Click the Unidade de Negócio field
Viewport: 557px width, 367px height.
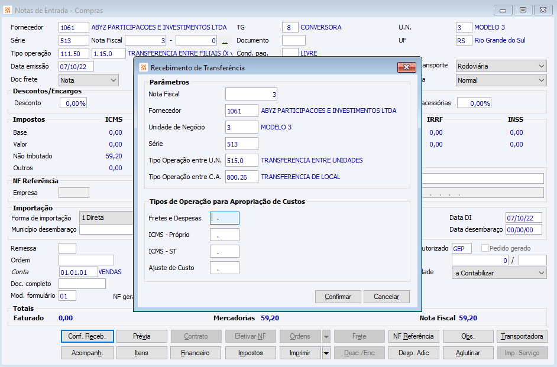click(x=242, y=127)
